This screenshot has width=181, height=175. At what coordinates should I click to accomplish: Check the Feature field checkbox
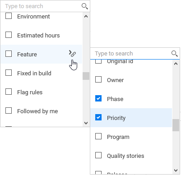click(x=9, y=54)
